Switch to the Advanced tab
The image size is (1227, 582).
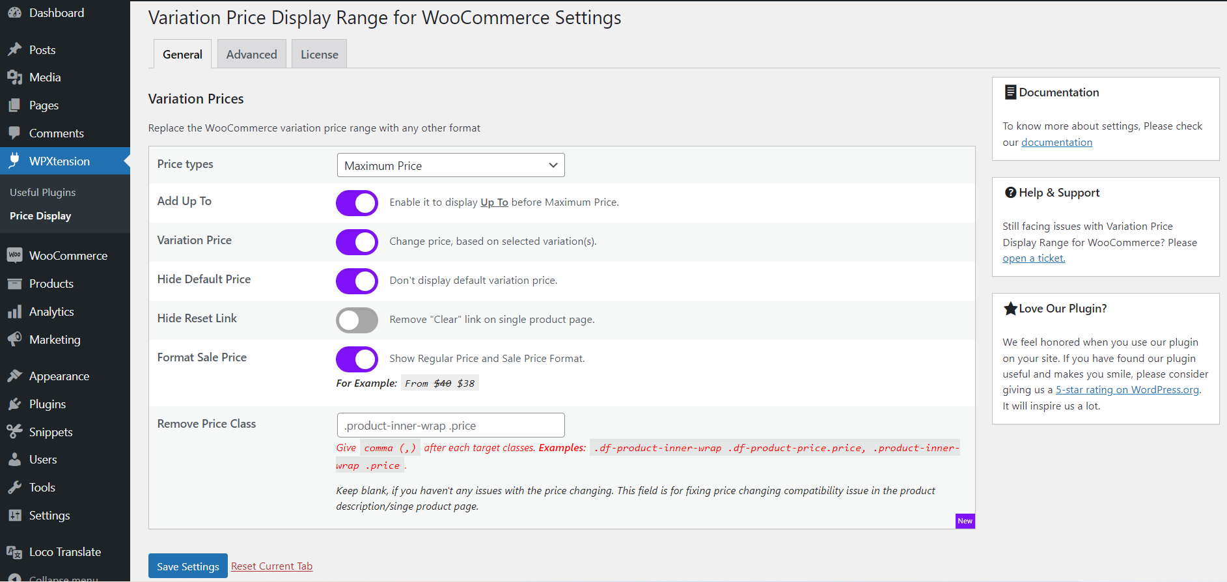coord(251,54)
